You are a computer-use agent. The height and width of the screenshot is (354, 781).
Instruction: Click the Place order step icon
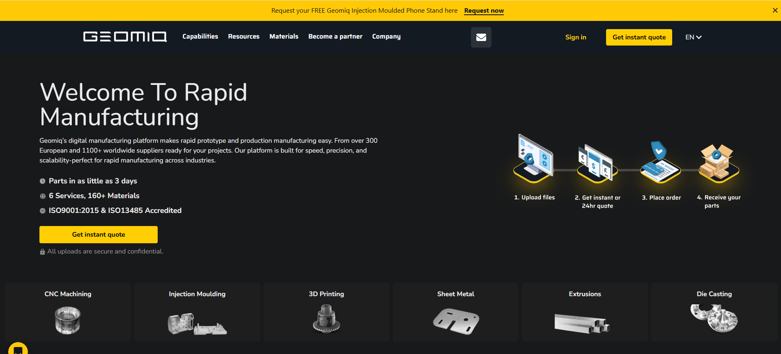coord(660,162)
